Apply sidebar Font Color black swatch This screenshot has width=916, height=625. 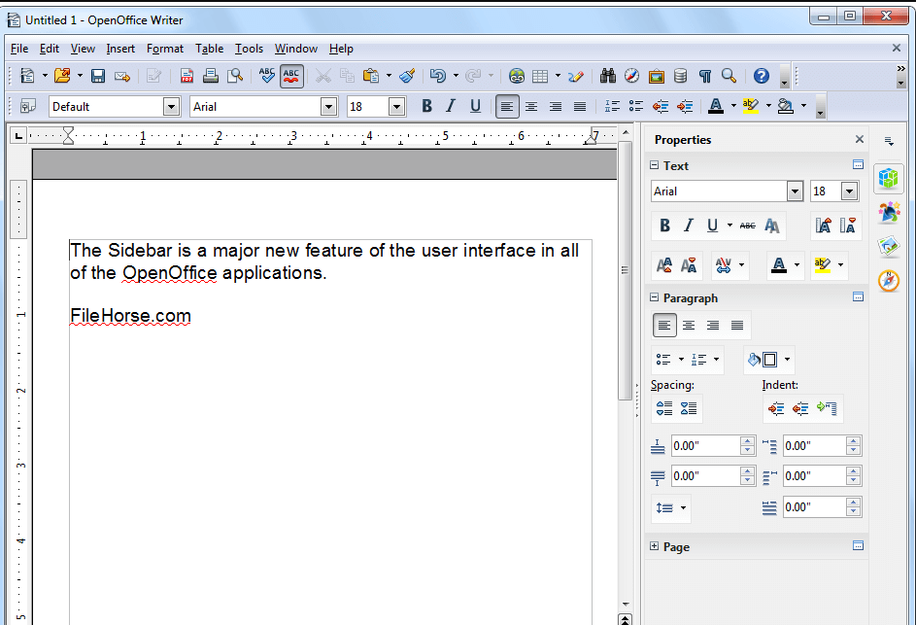pyautogui.click(x=779, y=265)
